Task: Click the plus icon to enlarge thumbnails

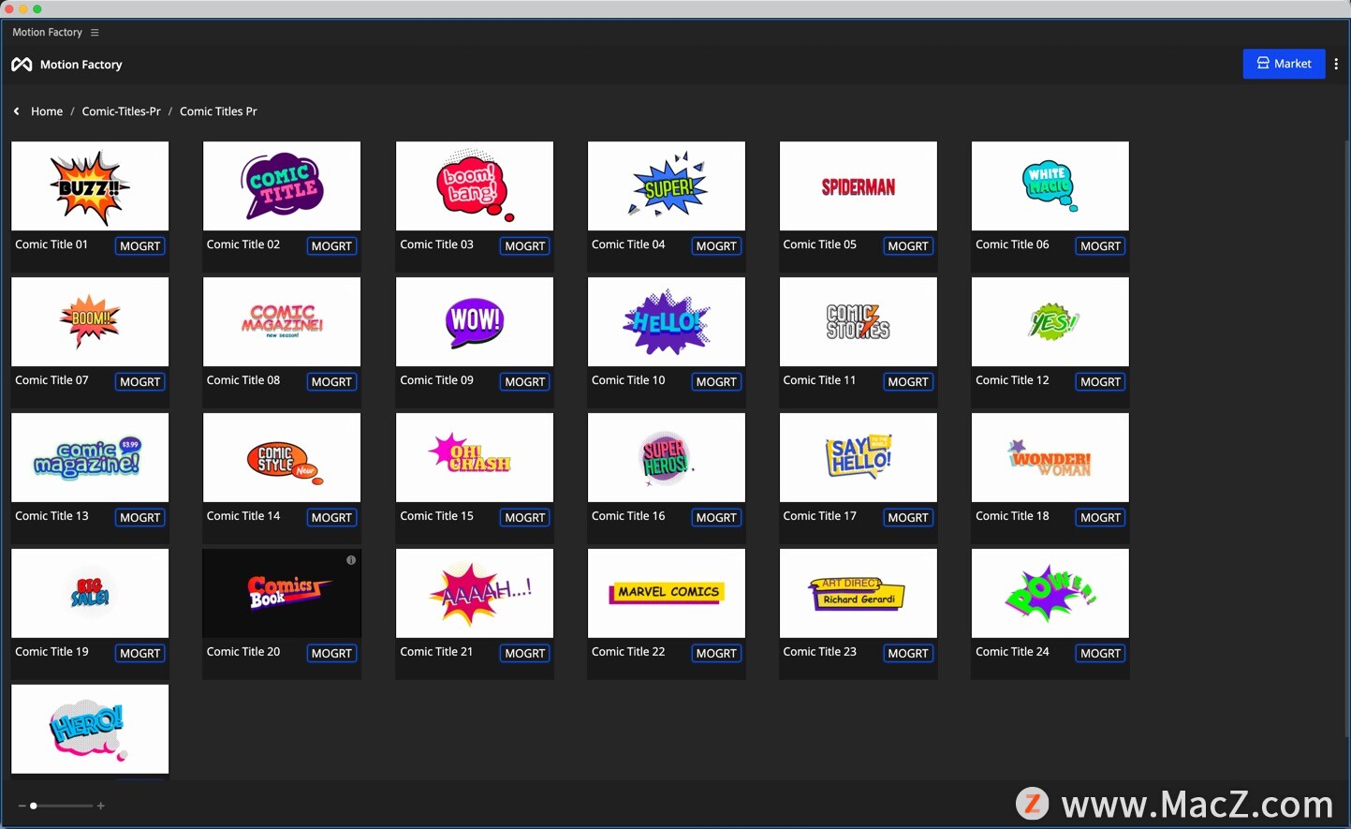Action: pos(101,806)
